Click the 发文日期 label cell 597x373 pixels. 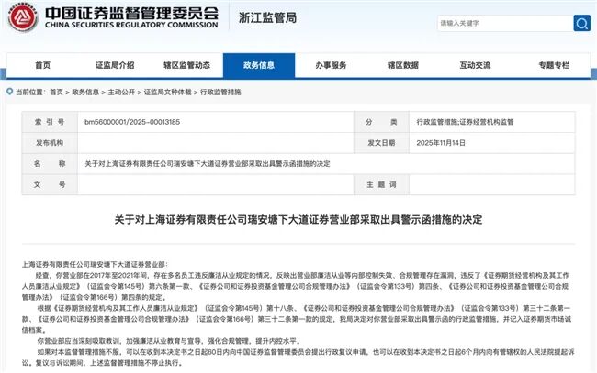pos(381,143)
